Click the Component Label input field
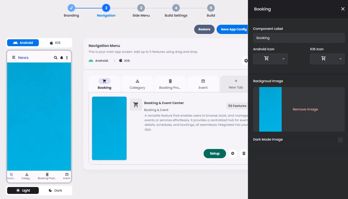This screenshot has width=348, height=199. point(299,38)
